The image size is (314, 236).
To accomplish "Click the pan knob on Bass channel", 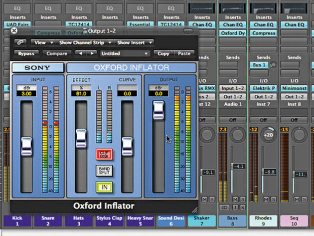I will pyautogui.click(x=238, y=135).
